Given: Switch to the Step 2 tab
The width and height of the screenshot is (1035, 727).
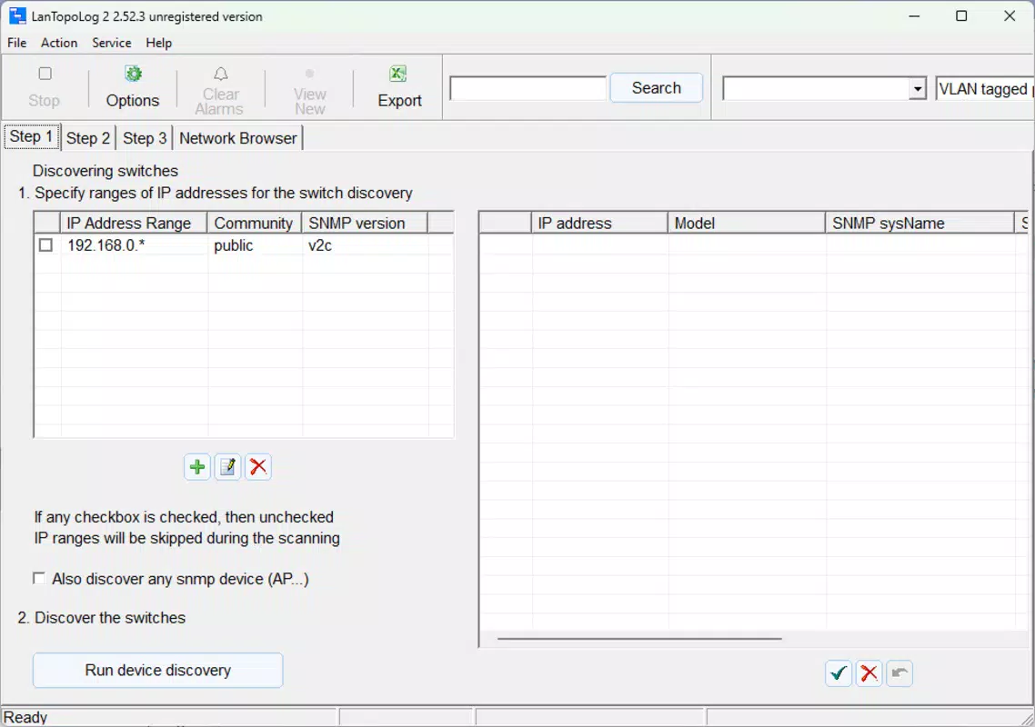Looking at the screenshot, I should point(88,138).
